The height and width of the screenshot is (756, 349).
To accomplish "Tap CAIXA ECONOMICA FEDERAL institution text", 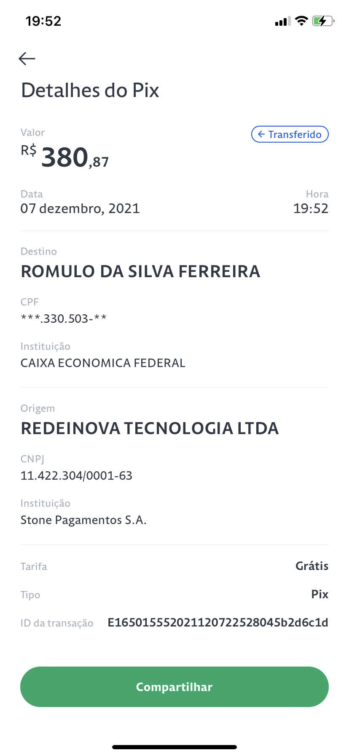I will click(103, 363).
